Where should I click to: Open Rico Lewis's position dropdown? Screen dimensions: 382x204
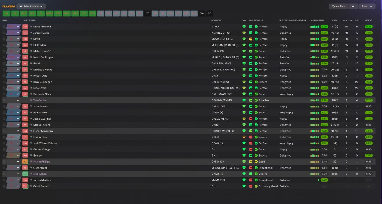pyautogui.click(x=13, y=88)
